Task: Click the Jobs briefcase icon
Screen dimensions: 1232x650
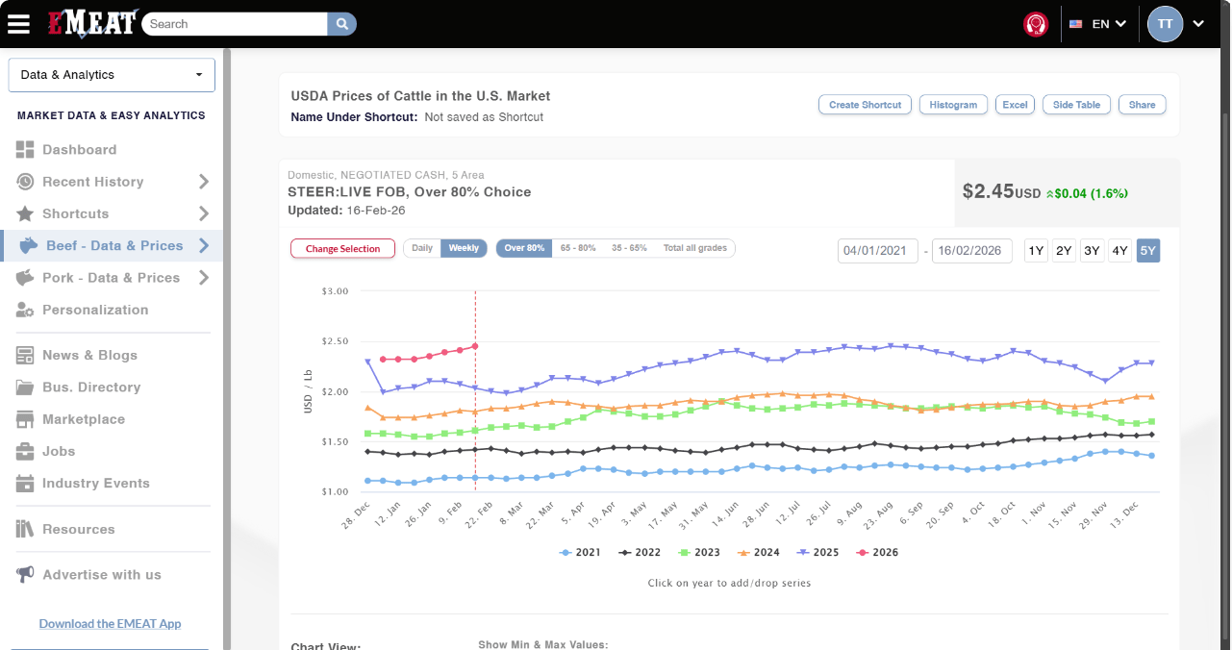Action: [25, 451]
